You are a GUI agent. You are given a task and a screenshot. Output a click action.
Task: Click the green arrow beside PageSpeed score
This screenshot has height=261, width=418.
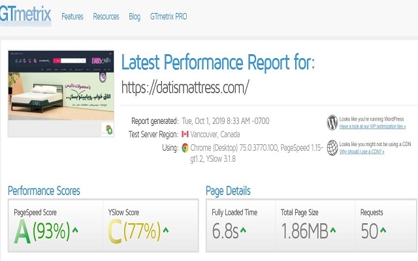pyautogui.click(x=75, y=230)
